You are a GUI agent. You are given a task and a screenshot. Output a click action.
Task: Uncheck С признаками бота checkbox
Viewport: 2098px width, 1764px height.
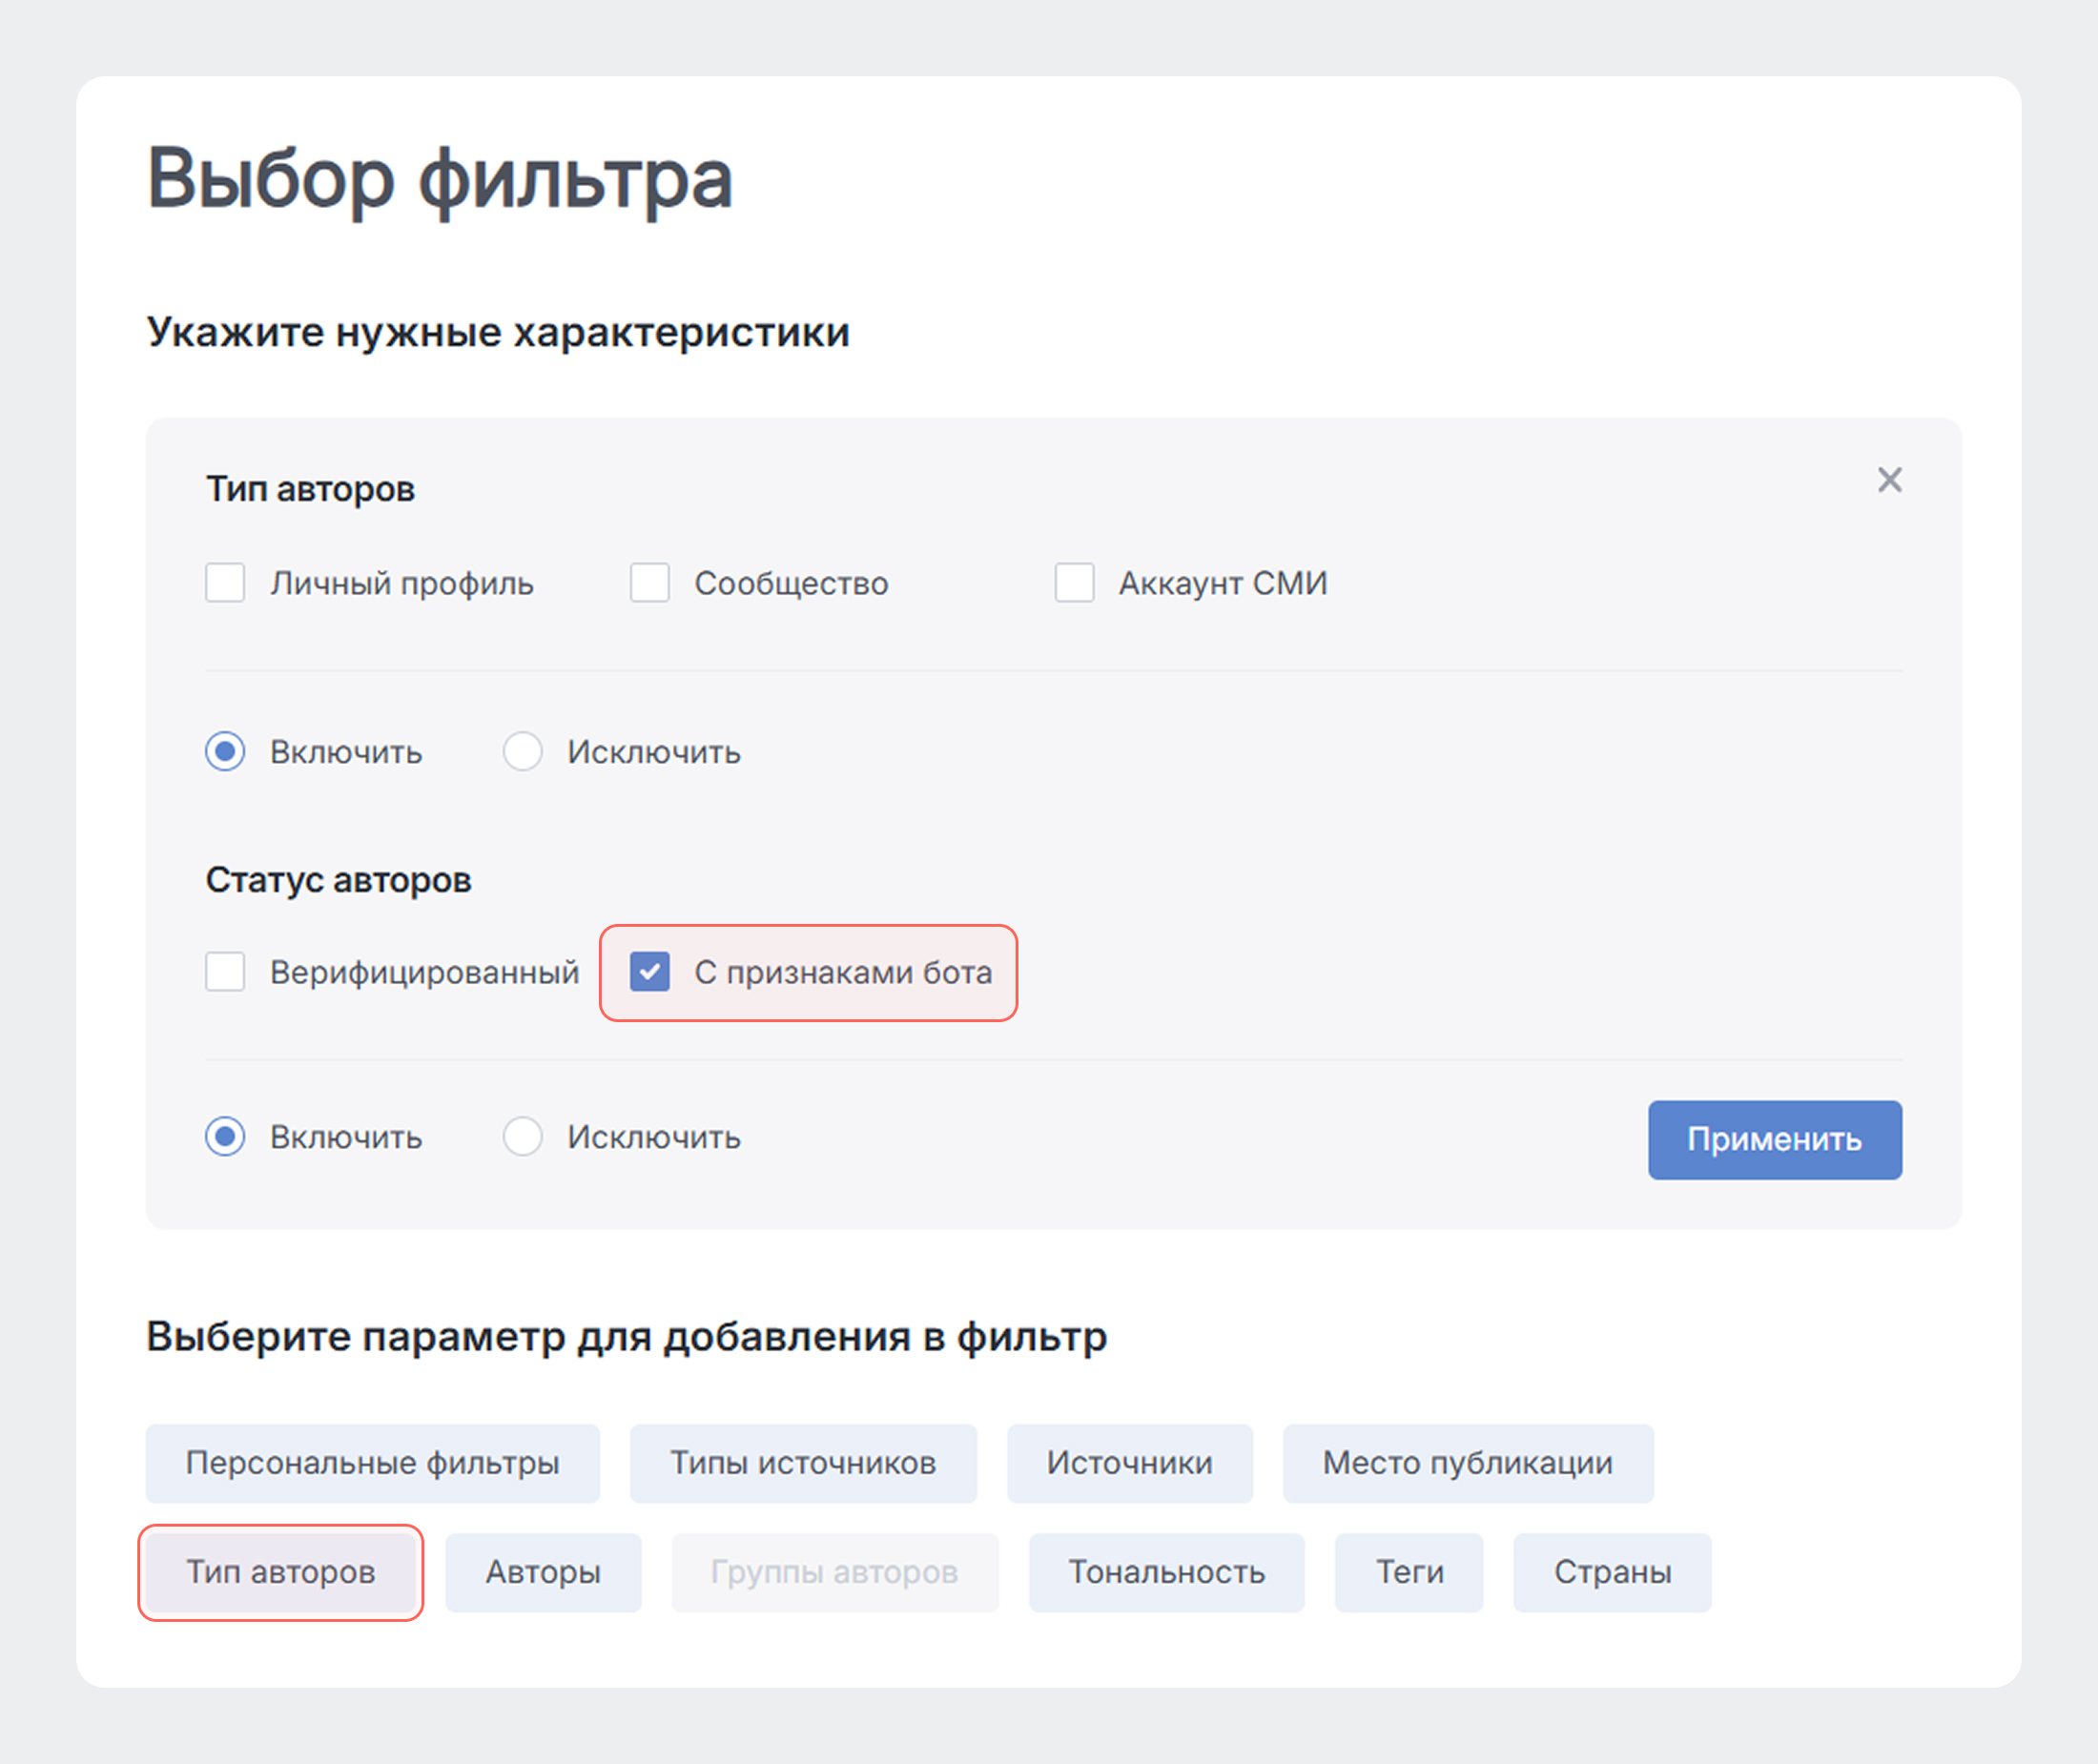click(x=650, y=971)
